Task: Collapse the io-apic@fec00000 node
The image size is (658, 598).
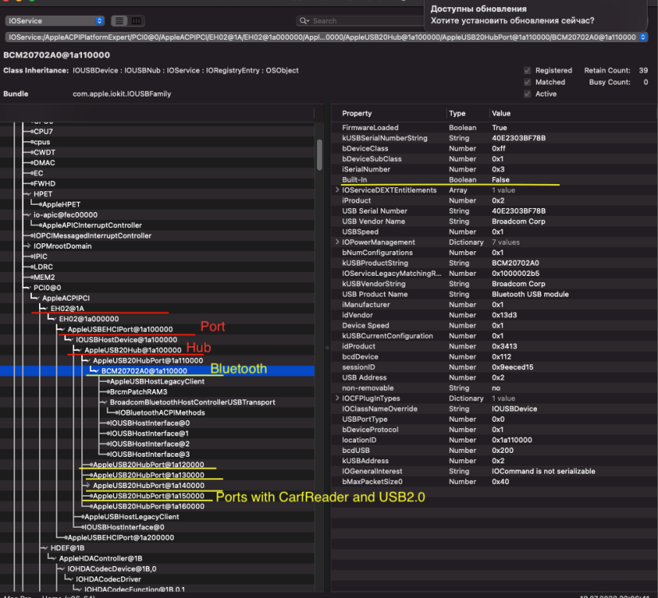Action: 28,214
